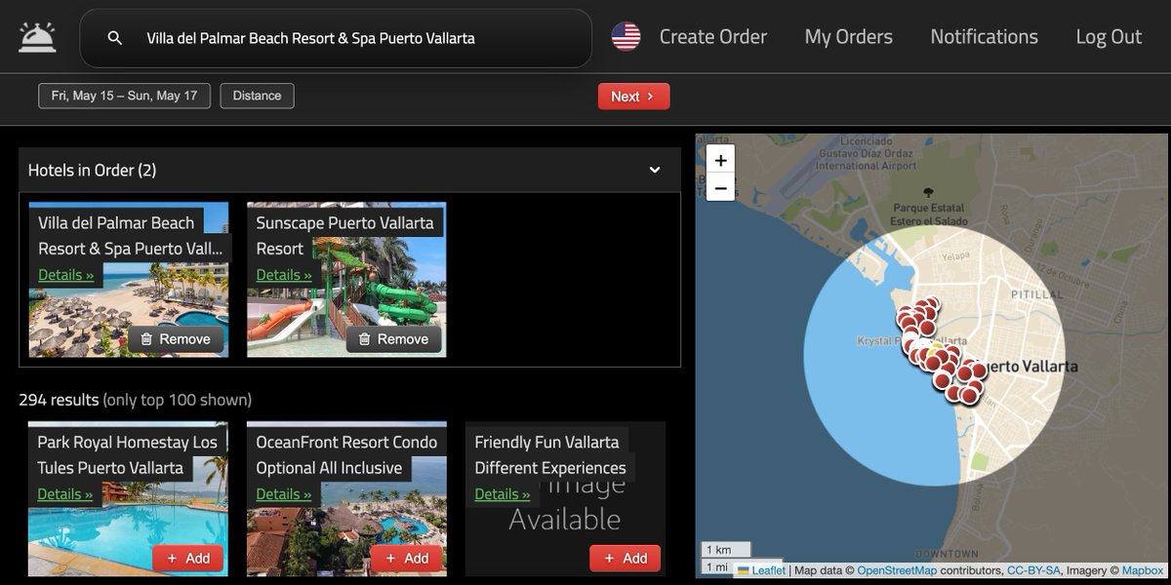Open Details link for Villa del Palmar
The height and width of the screenshot is (585, 1171).
(66, 275)
